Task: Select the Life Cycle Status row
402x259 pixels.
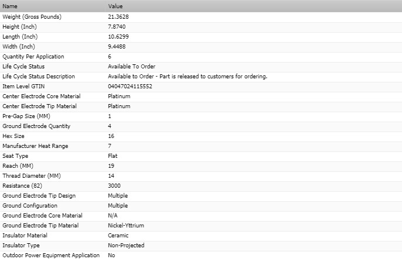Action: (201, 67)
